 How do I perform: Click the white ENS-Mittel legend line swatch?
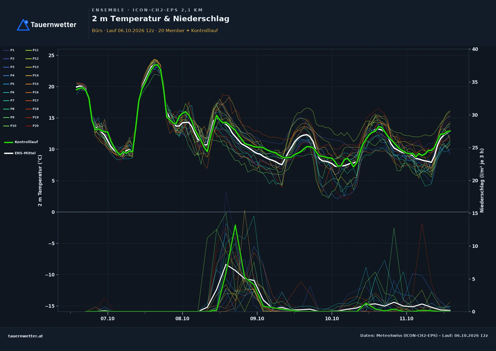[x=9, y=153]
